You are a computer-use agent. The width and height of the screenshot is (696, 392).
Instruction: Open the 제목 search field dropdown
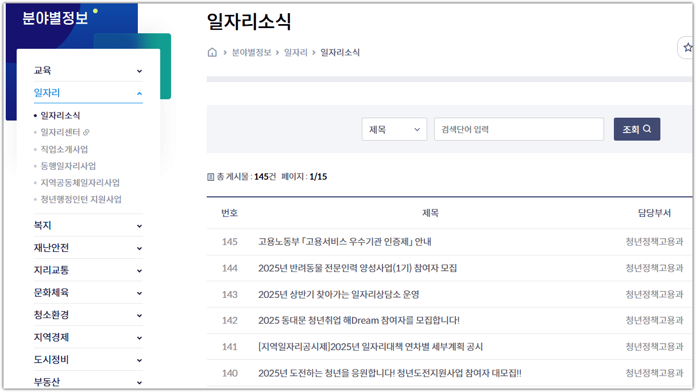click(395, 129)
